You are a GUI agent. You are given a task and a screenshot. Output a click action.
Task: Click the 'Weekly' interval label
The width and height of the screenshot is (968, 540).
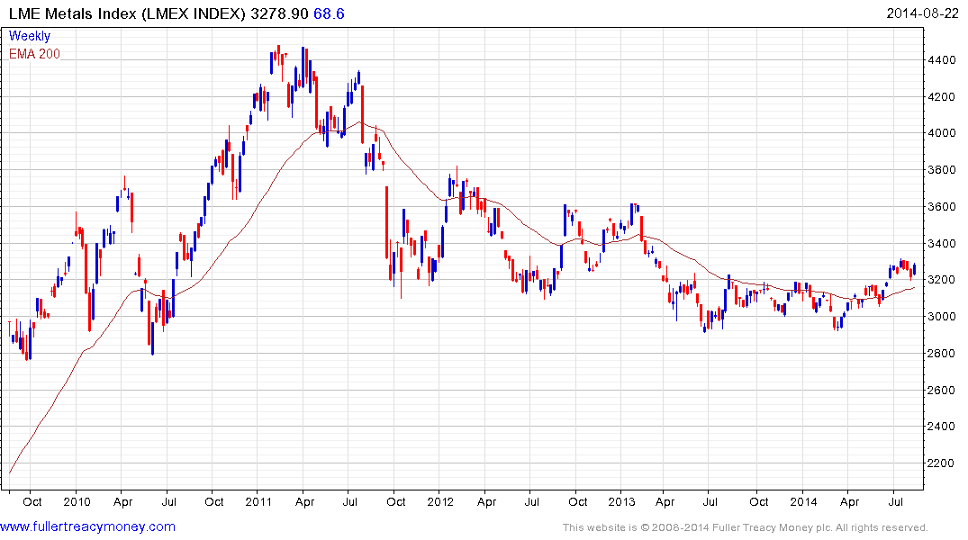[30, 36]
